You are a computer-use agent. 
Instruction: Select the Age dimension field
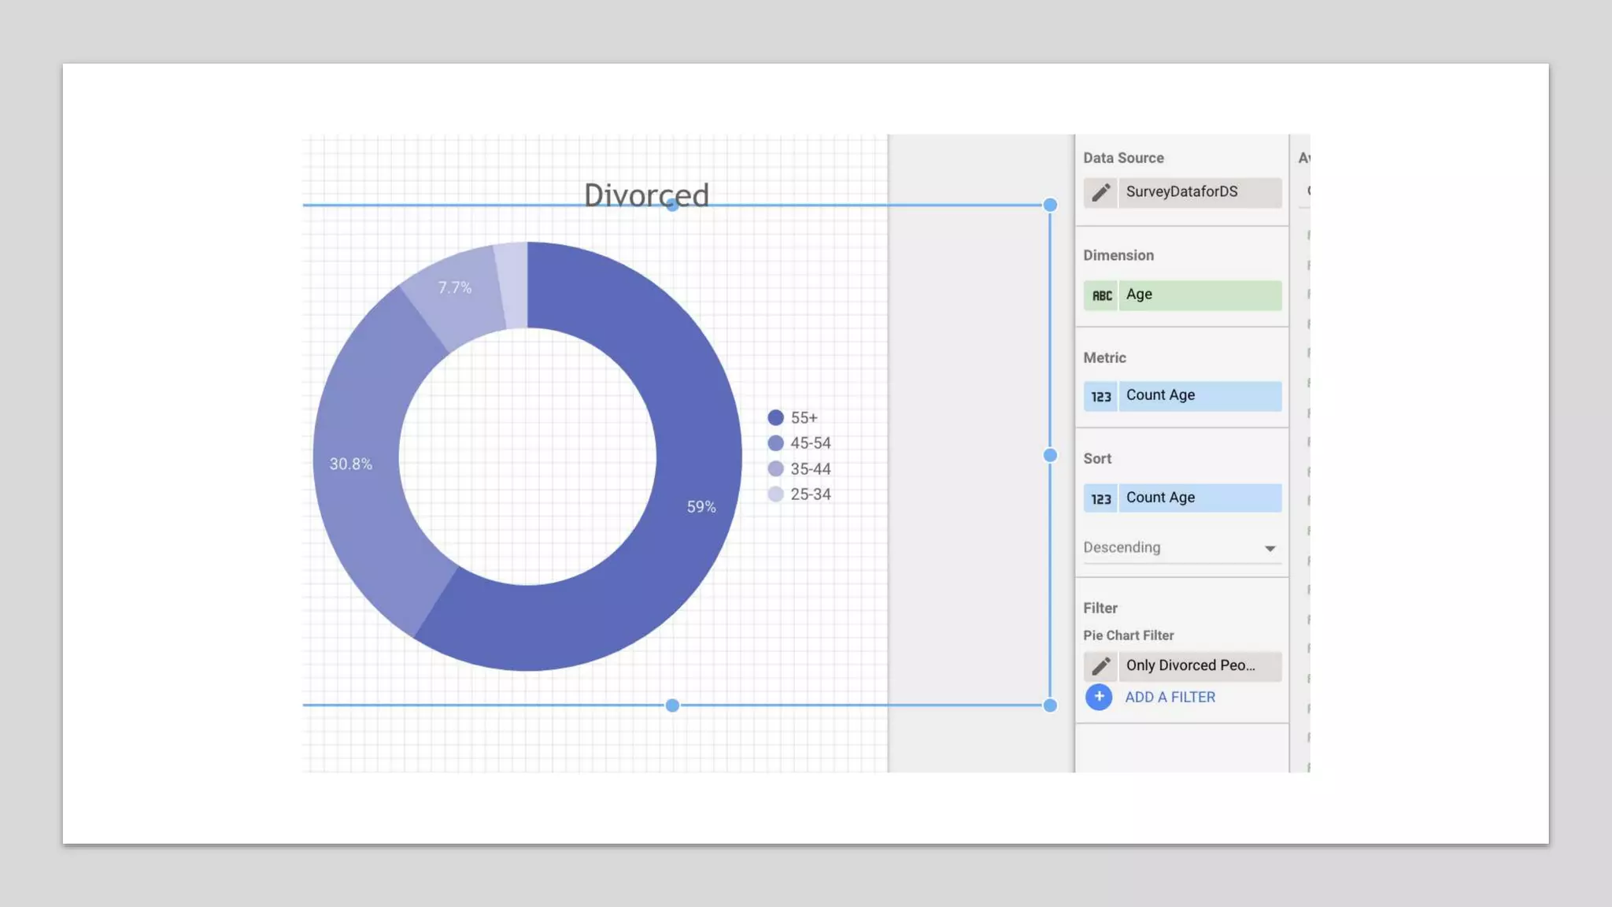tap(1200, 295)
